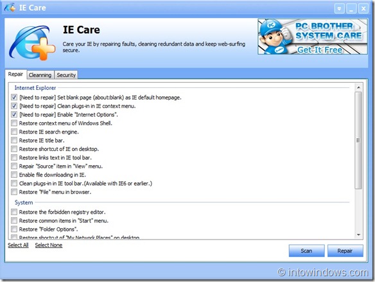Click the Repair button at the bottom
This screenshot has height=282, width=375.
[345, 251]
